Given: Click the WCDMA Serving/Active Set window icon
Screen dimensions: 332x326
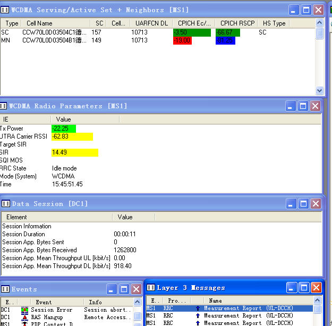Looking at the screenshot, I should (5, 10).
